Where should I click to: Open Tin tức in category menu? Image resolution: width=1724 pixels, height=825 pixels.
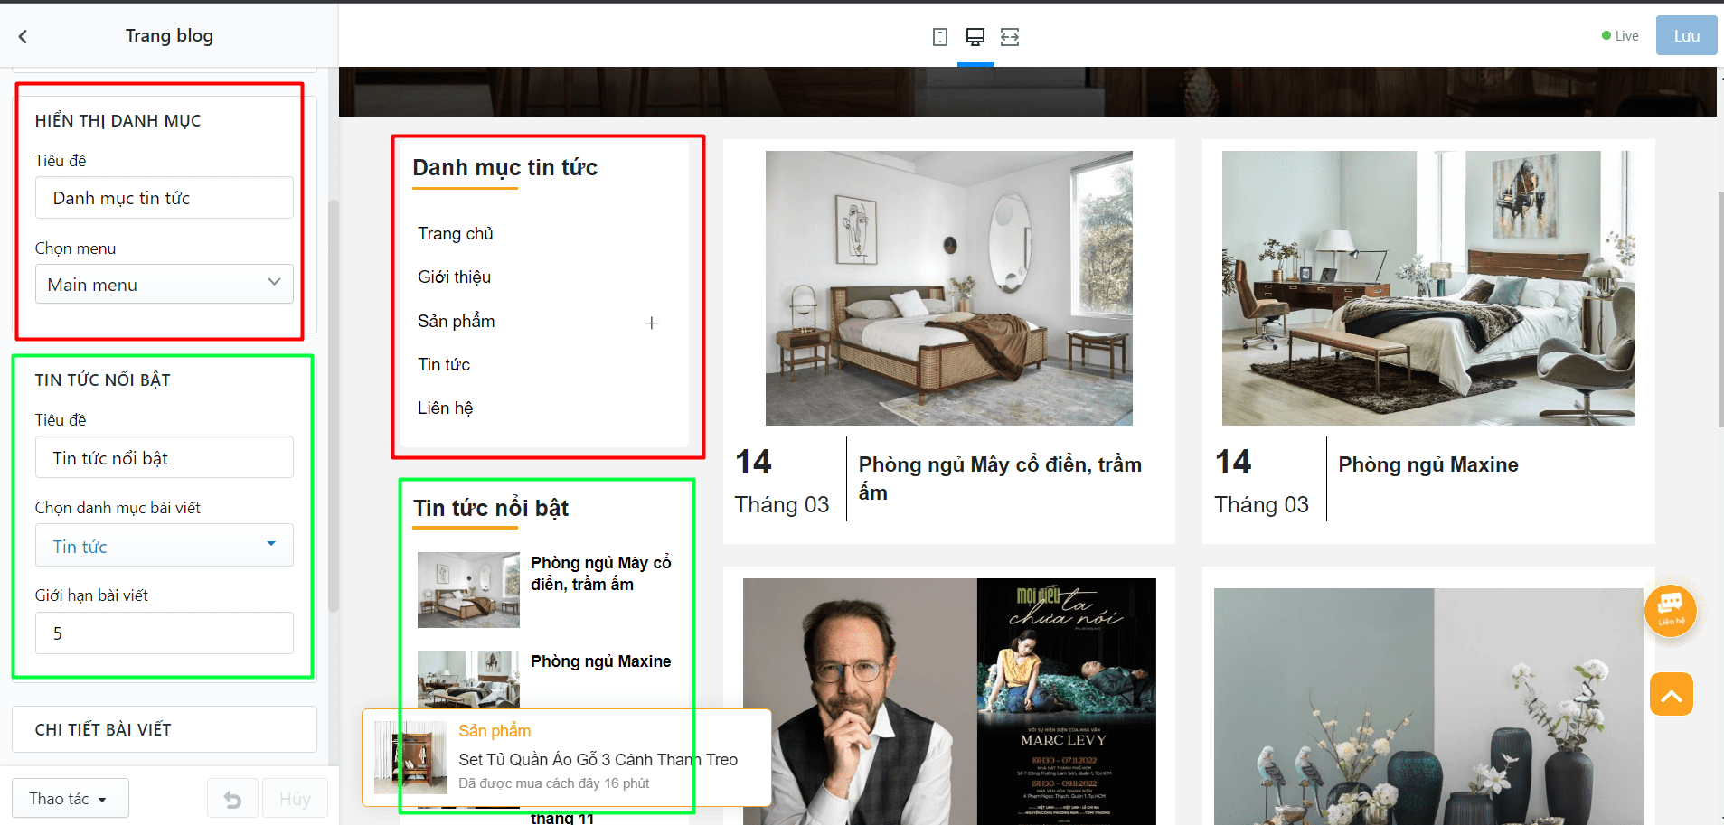444,365
